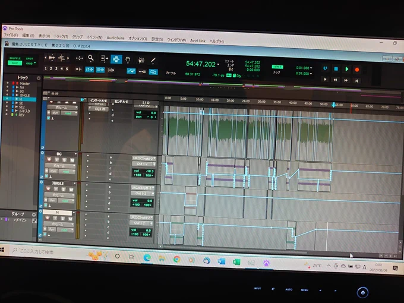The image size is (404, 303).
Task: Toggle Link Timeline and Edit Selection
Action: 89,70
